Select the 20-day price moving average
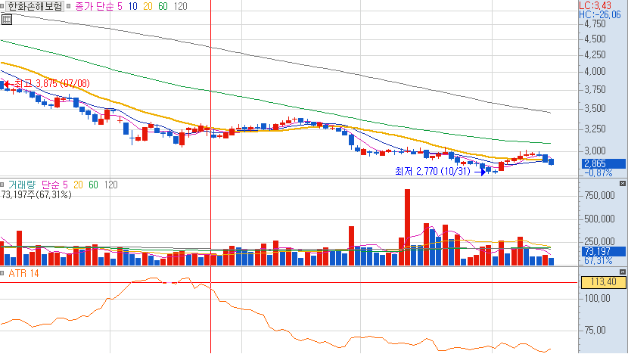The width and height of the screenshot is (628, 354). click(148, 6)
